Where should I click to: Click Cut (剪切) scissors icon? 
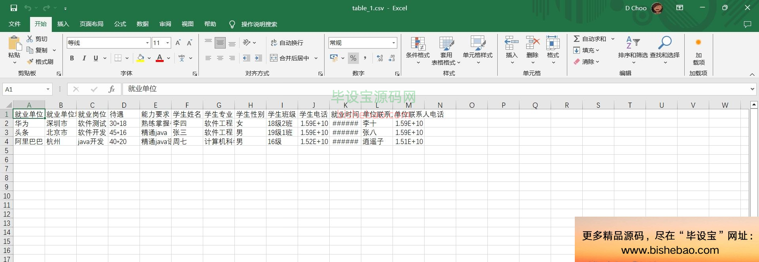30,39
